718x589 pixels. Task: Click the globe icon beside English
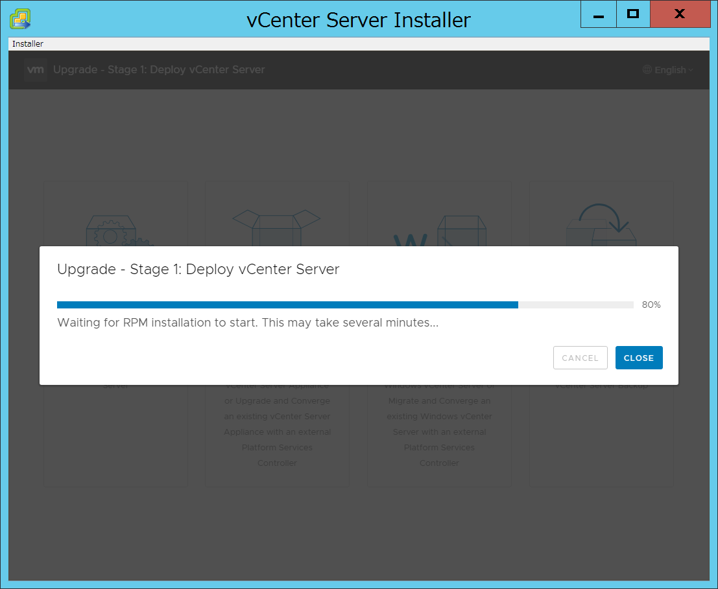pyautogui.click(x=647, y=69)
